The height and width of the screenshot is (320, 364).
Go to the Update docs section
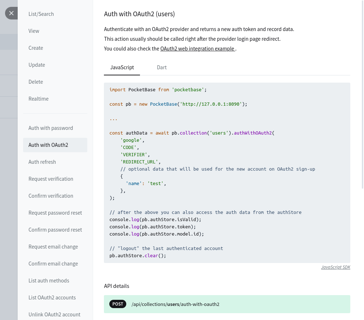[37, 65]
